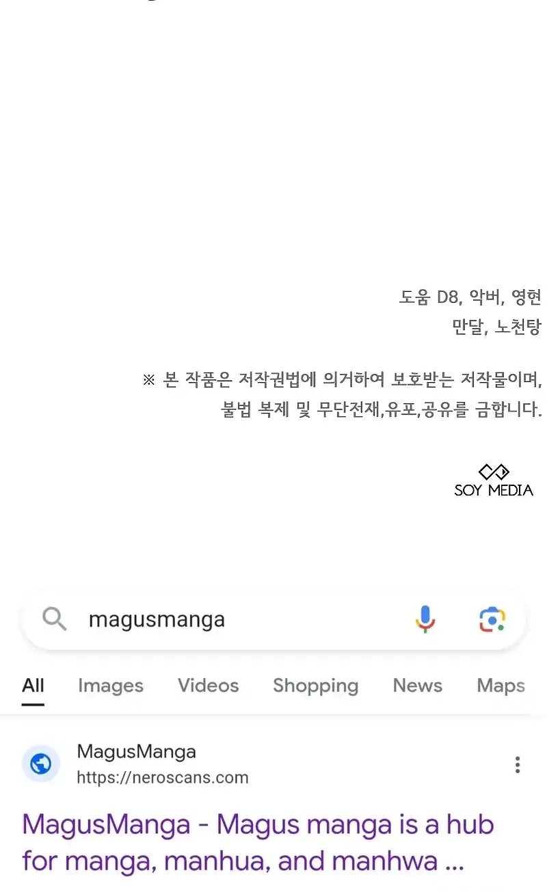
Task: Click the credits line starting with 도움 D8
Action: click(x=470, y=297)
